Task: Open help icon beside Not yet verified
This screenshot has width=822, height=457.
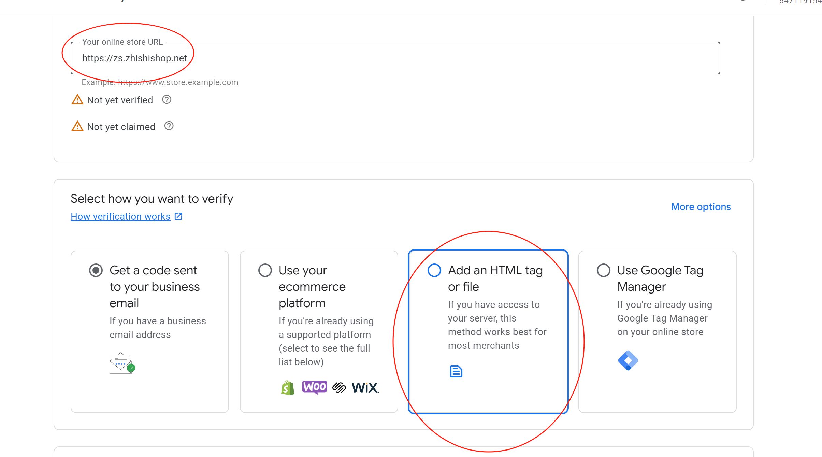Action: click(167, 100)
